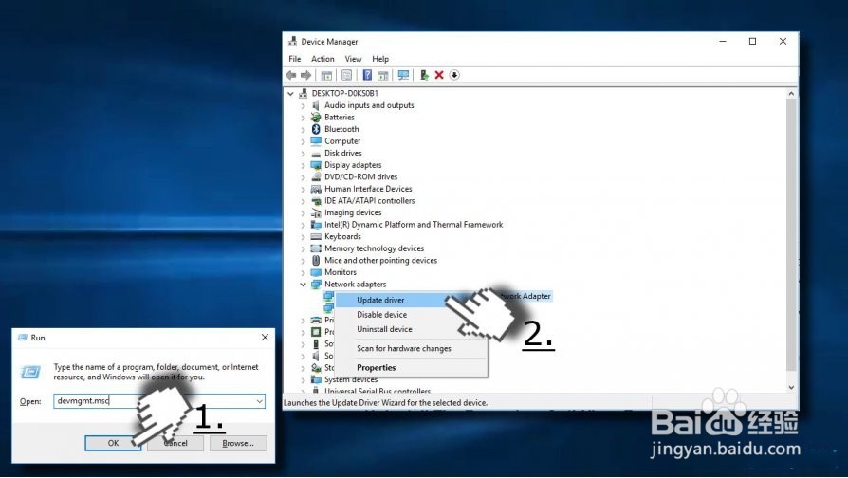Click the Back arrow in Device Manager toolbar
848x478 pixels.
click(291, 75)
